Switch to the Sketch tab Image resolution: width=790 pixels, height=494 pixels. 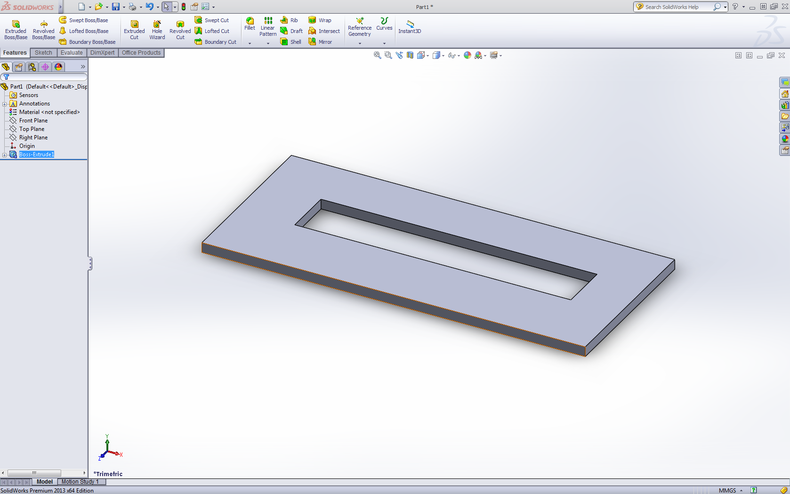coord(43,53)
